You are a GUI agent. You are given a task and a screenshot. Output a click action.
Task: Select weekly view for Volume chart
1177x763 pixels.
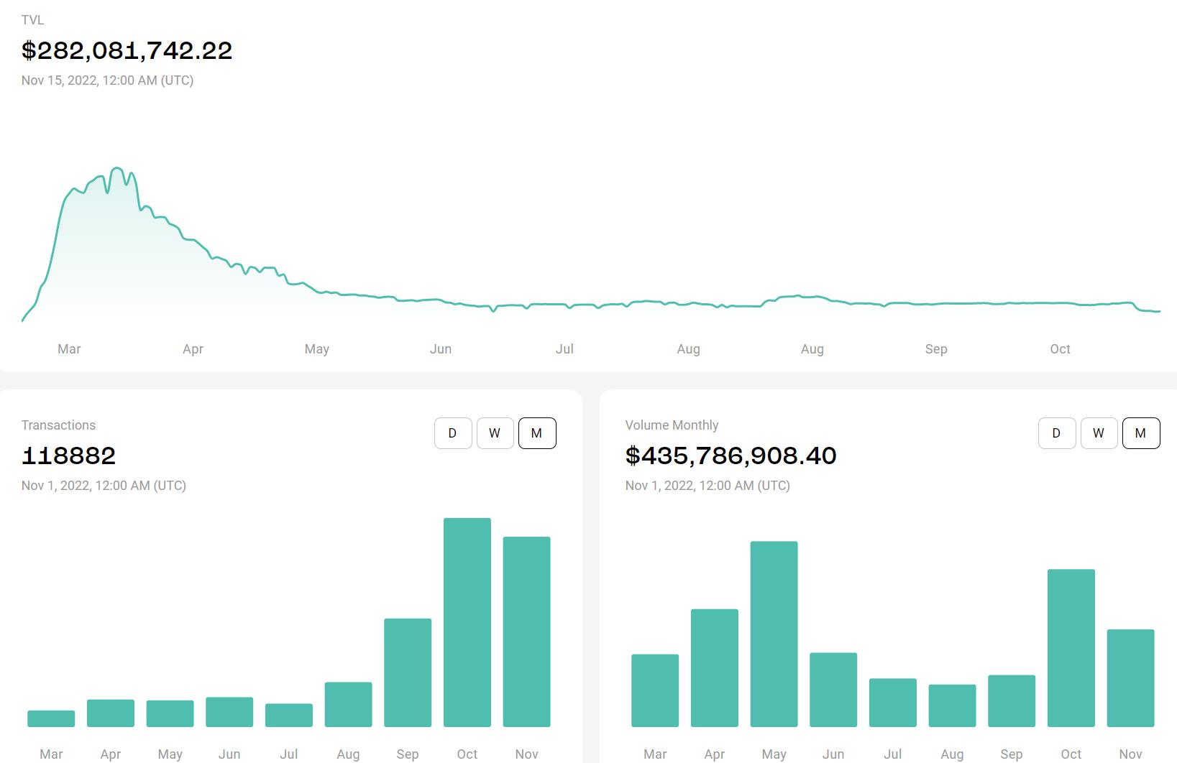click(x=1099, y=433)
